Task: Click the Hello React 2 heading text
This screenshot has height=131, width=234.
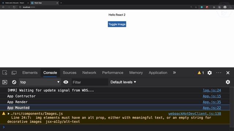Action: [x=117, y=15]
